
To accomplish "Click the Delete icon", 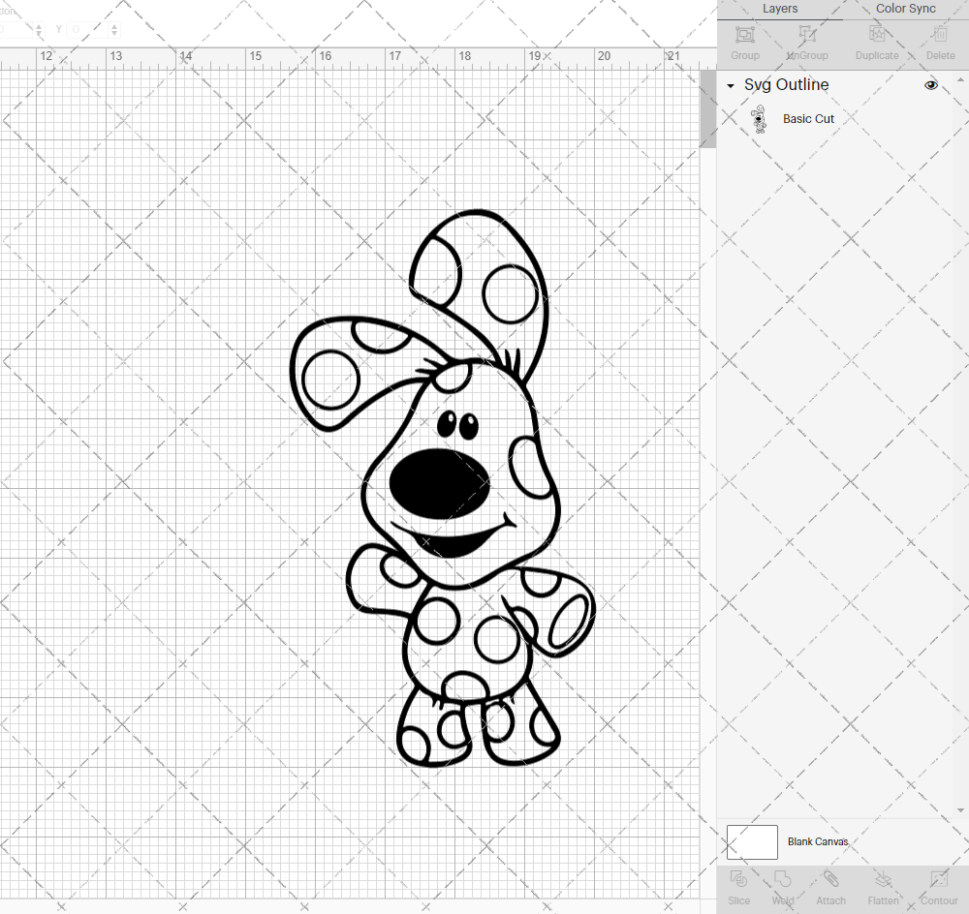I will [x=939, y=43].
